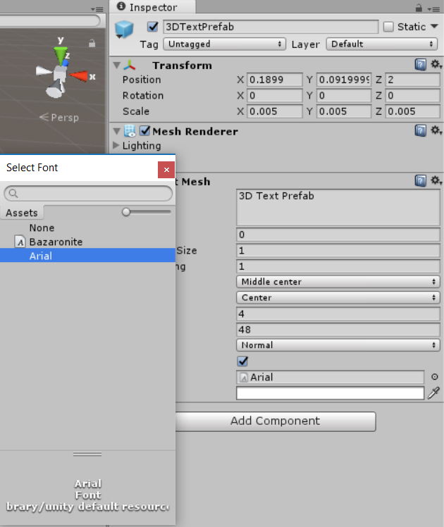Click the object name field 3DTextPrefab

(x=271, y=27)
